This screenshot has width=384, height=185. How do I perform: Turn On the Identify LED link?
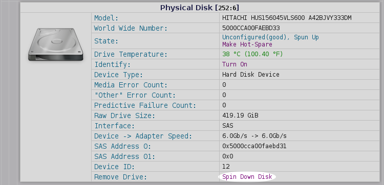click(x=234, y=64)
